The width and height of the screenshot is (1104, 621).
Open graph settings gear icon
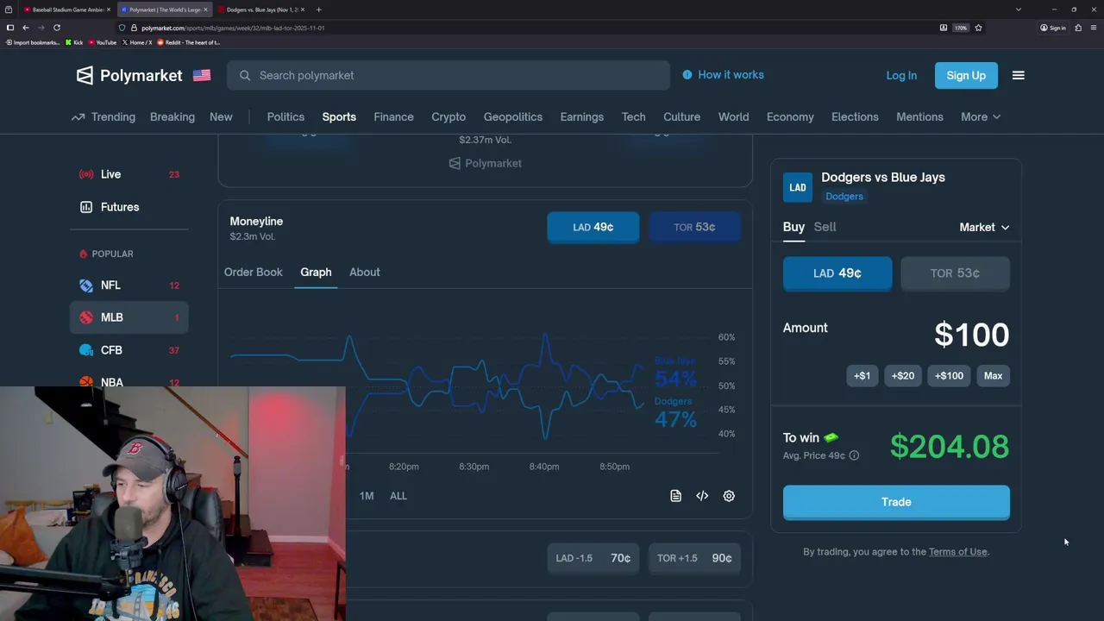click(729, 496)
